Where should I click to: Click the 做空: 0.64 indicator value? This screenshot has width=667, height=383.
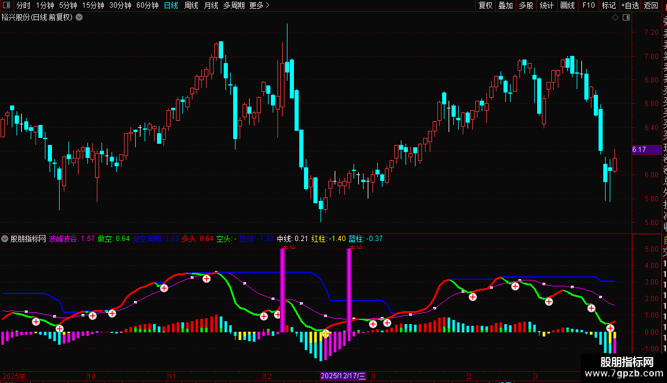click(x=113, y=239)
